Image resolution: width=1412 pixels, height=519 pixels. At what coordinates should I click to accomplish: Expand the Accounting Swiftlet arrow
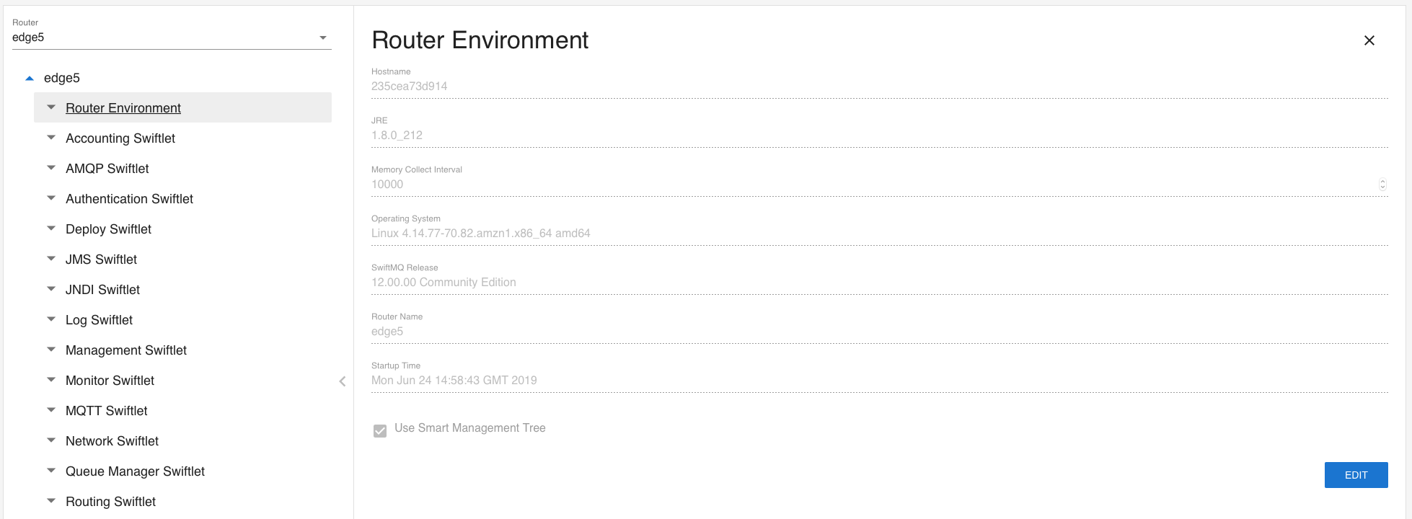[x=51, y=138]
